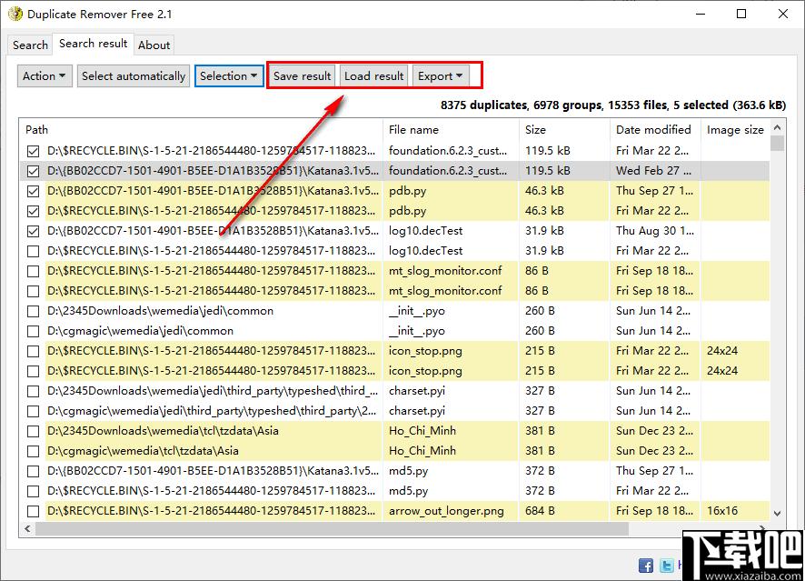The width and height of the screenshot is (805, 581).
Task: Check the __init__.pyo 2345Downloads row checkbox
Action: (x=34, y=311)
